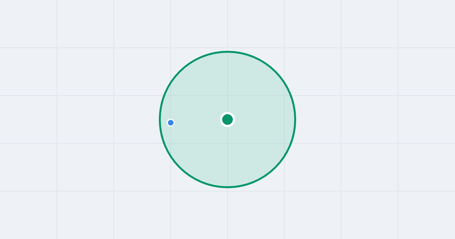The width and height of the screenshot is (455, 239).
Task: Select the small blue dot handle
Action: pos(171,123)
